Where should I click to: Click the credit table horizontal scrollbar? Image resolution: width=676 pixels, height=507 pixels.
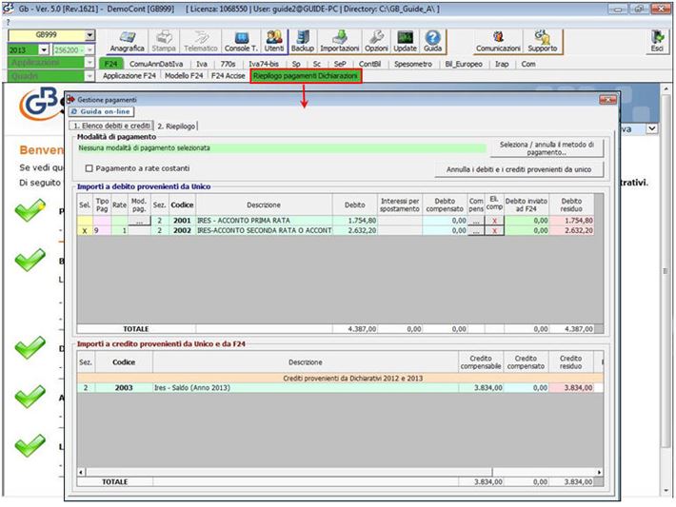[289, 472]
